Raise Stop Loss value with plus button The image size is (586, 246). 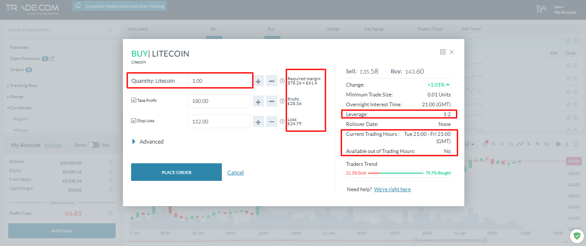[258, 122]
